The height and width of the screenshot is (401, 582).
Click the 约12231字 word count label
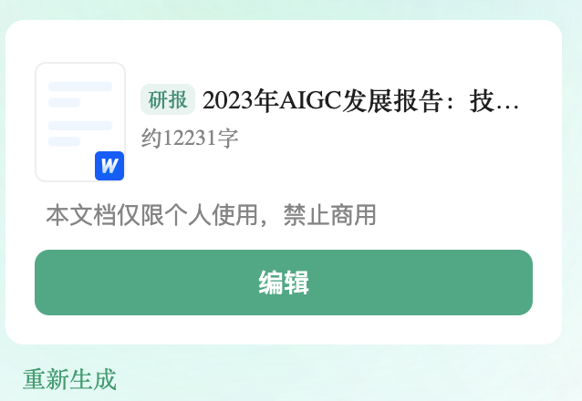coord(190,139)
